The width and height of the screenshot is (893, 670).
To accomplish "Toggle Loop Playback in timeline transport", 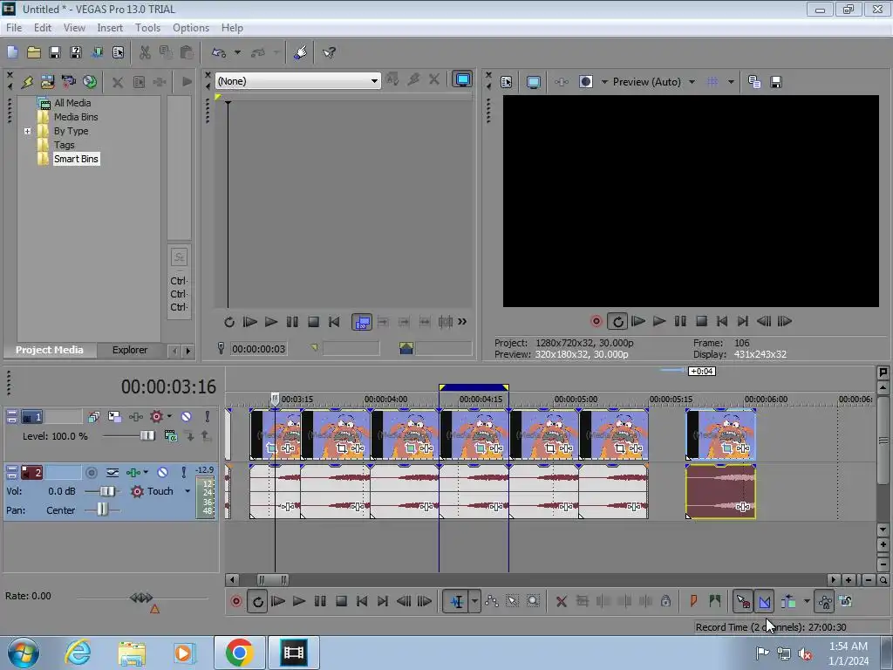I will [x=257, y=602].
